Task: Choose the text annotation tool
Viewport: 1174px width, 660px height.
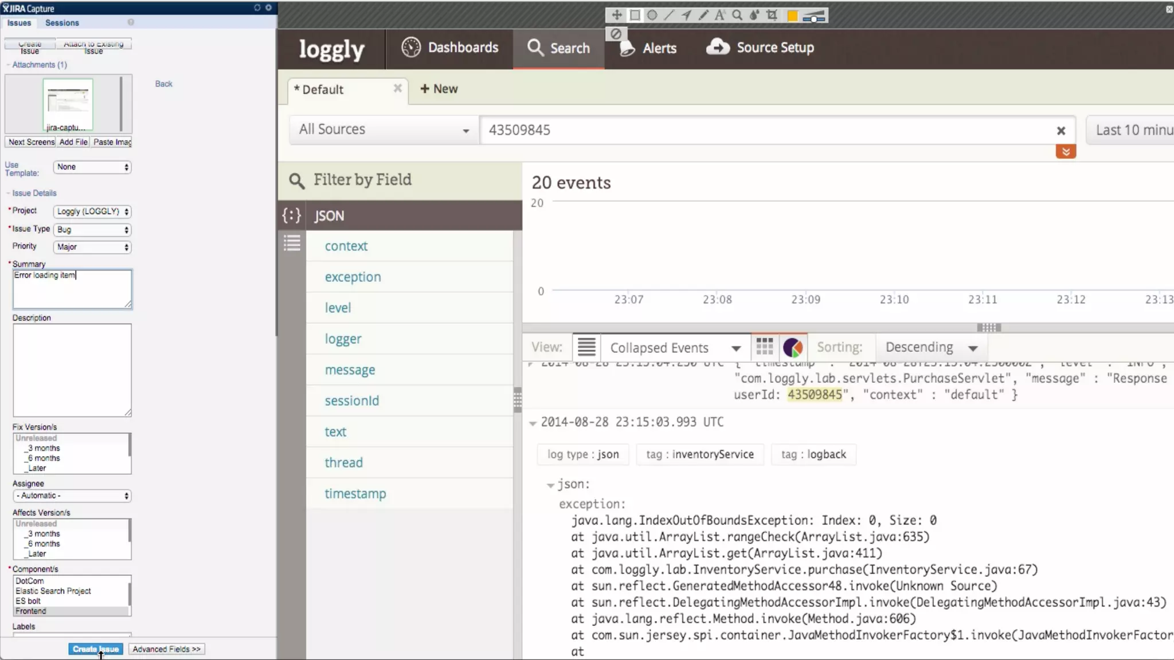Action: [x=719, y=15]
